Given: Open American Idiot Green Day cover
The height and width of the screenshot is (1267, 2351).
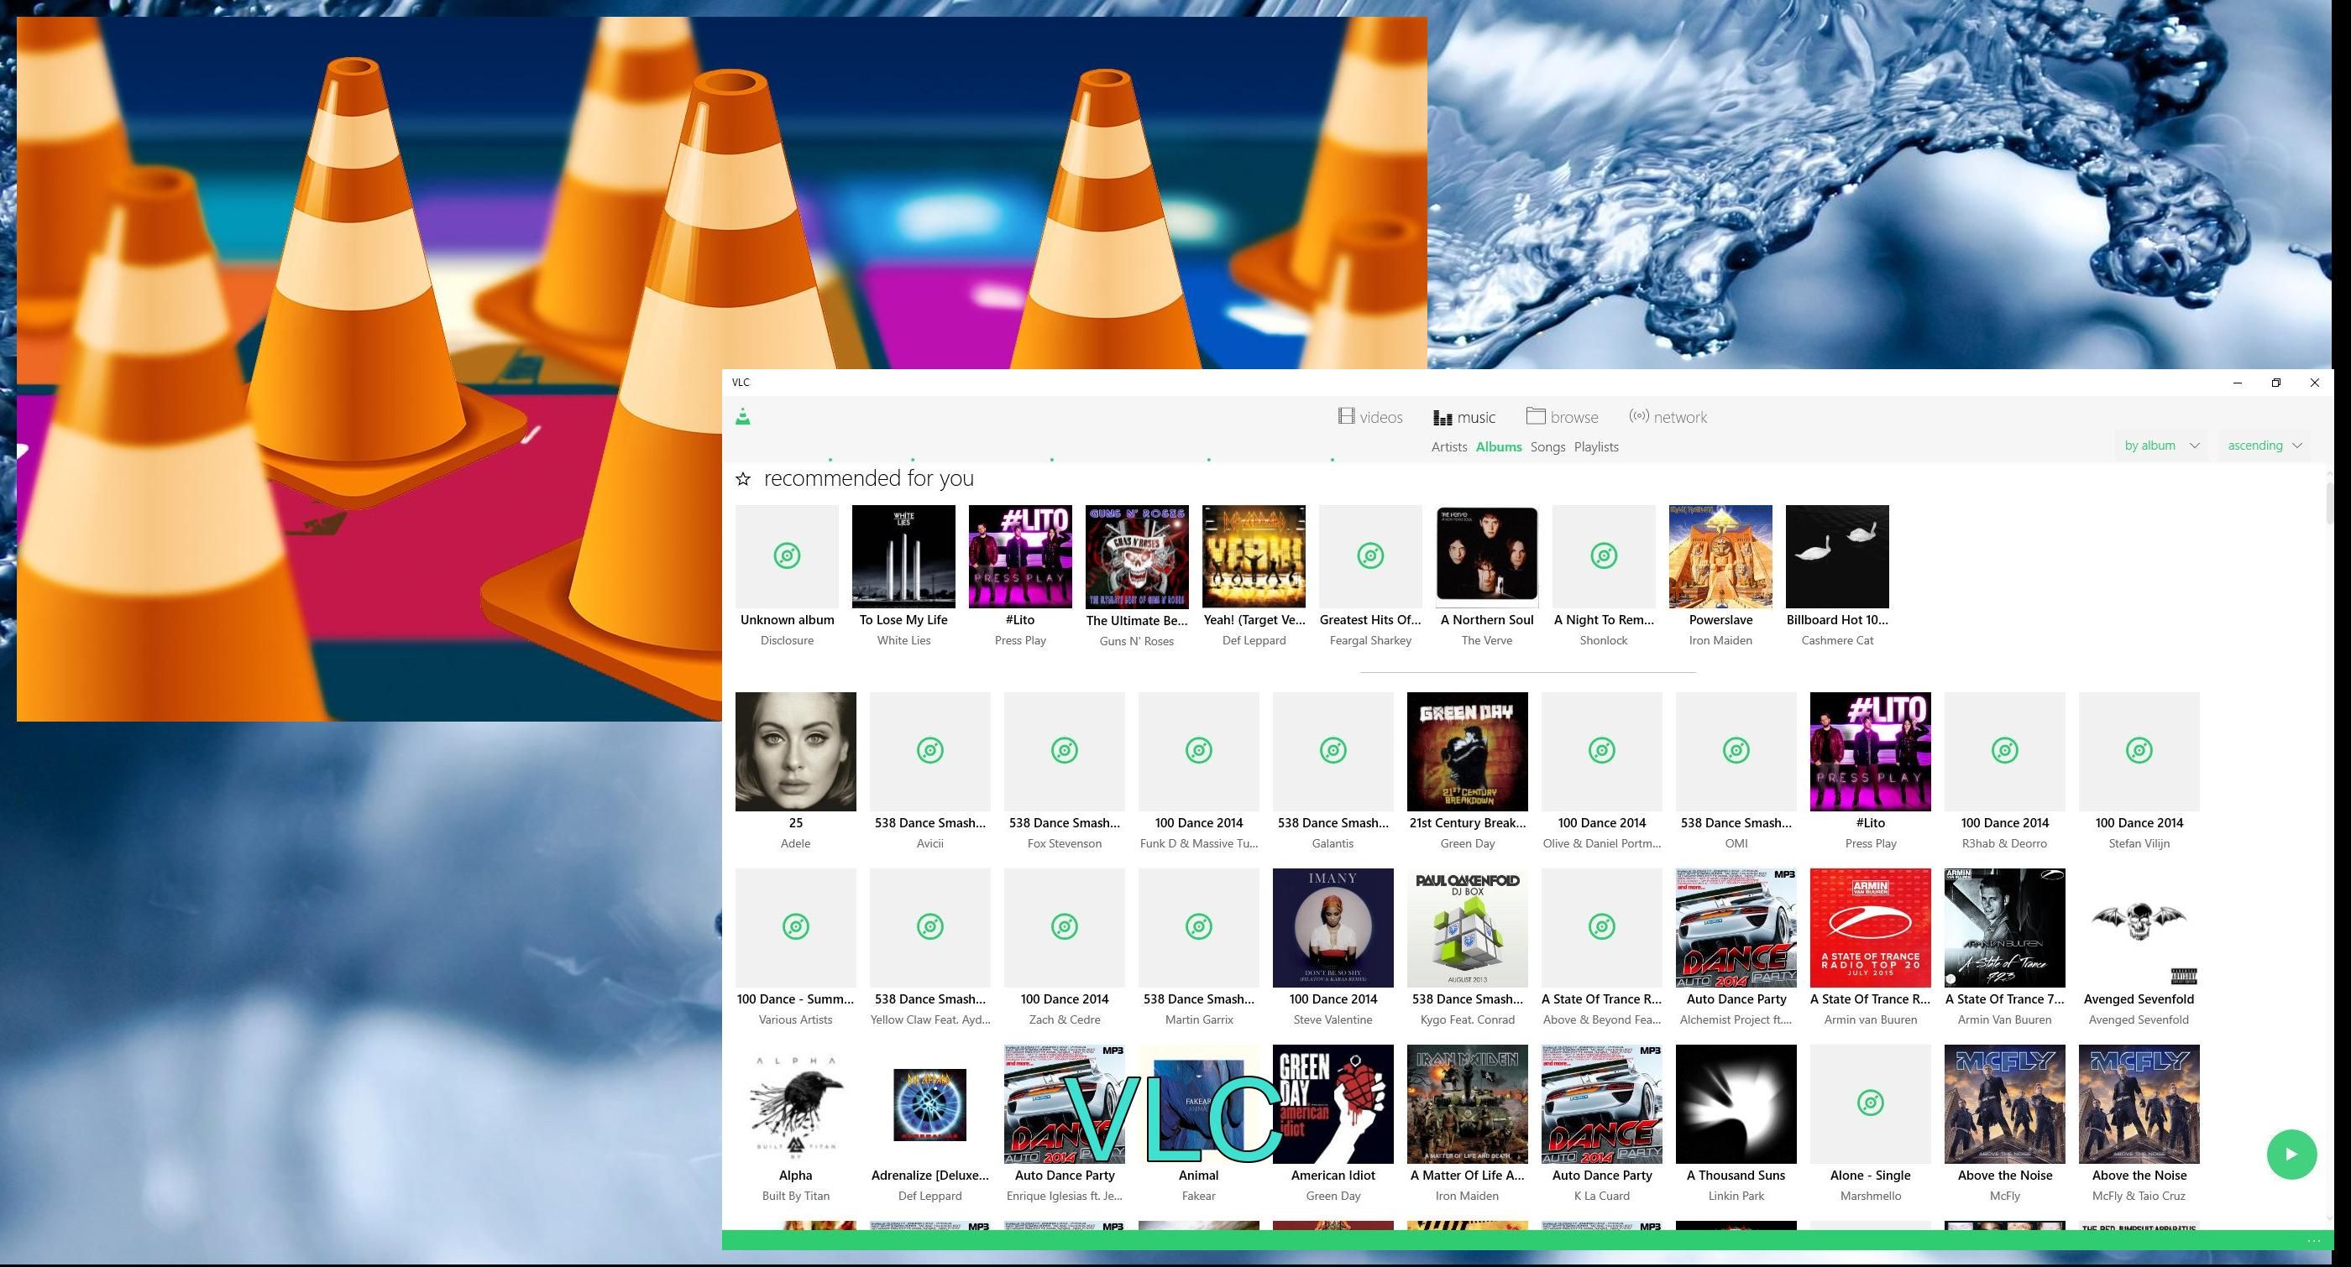Looking at the screenshot, I should [1333, 1103].
